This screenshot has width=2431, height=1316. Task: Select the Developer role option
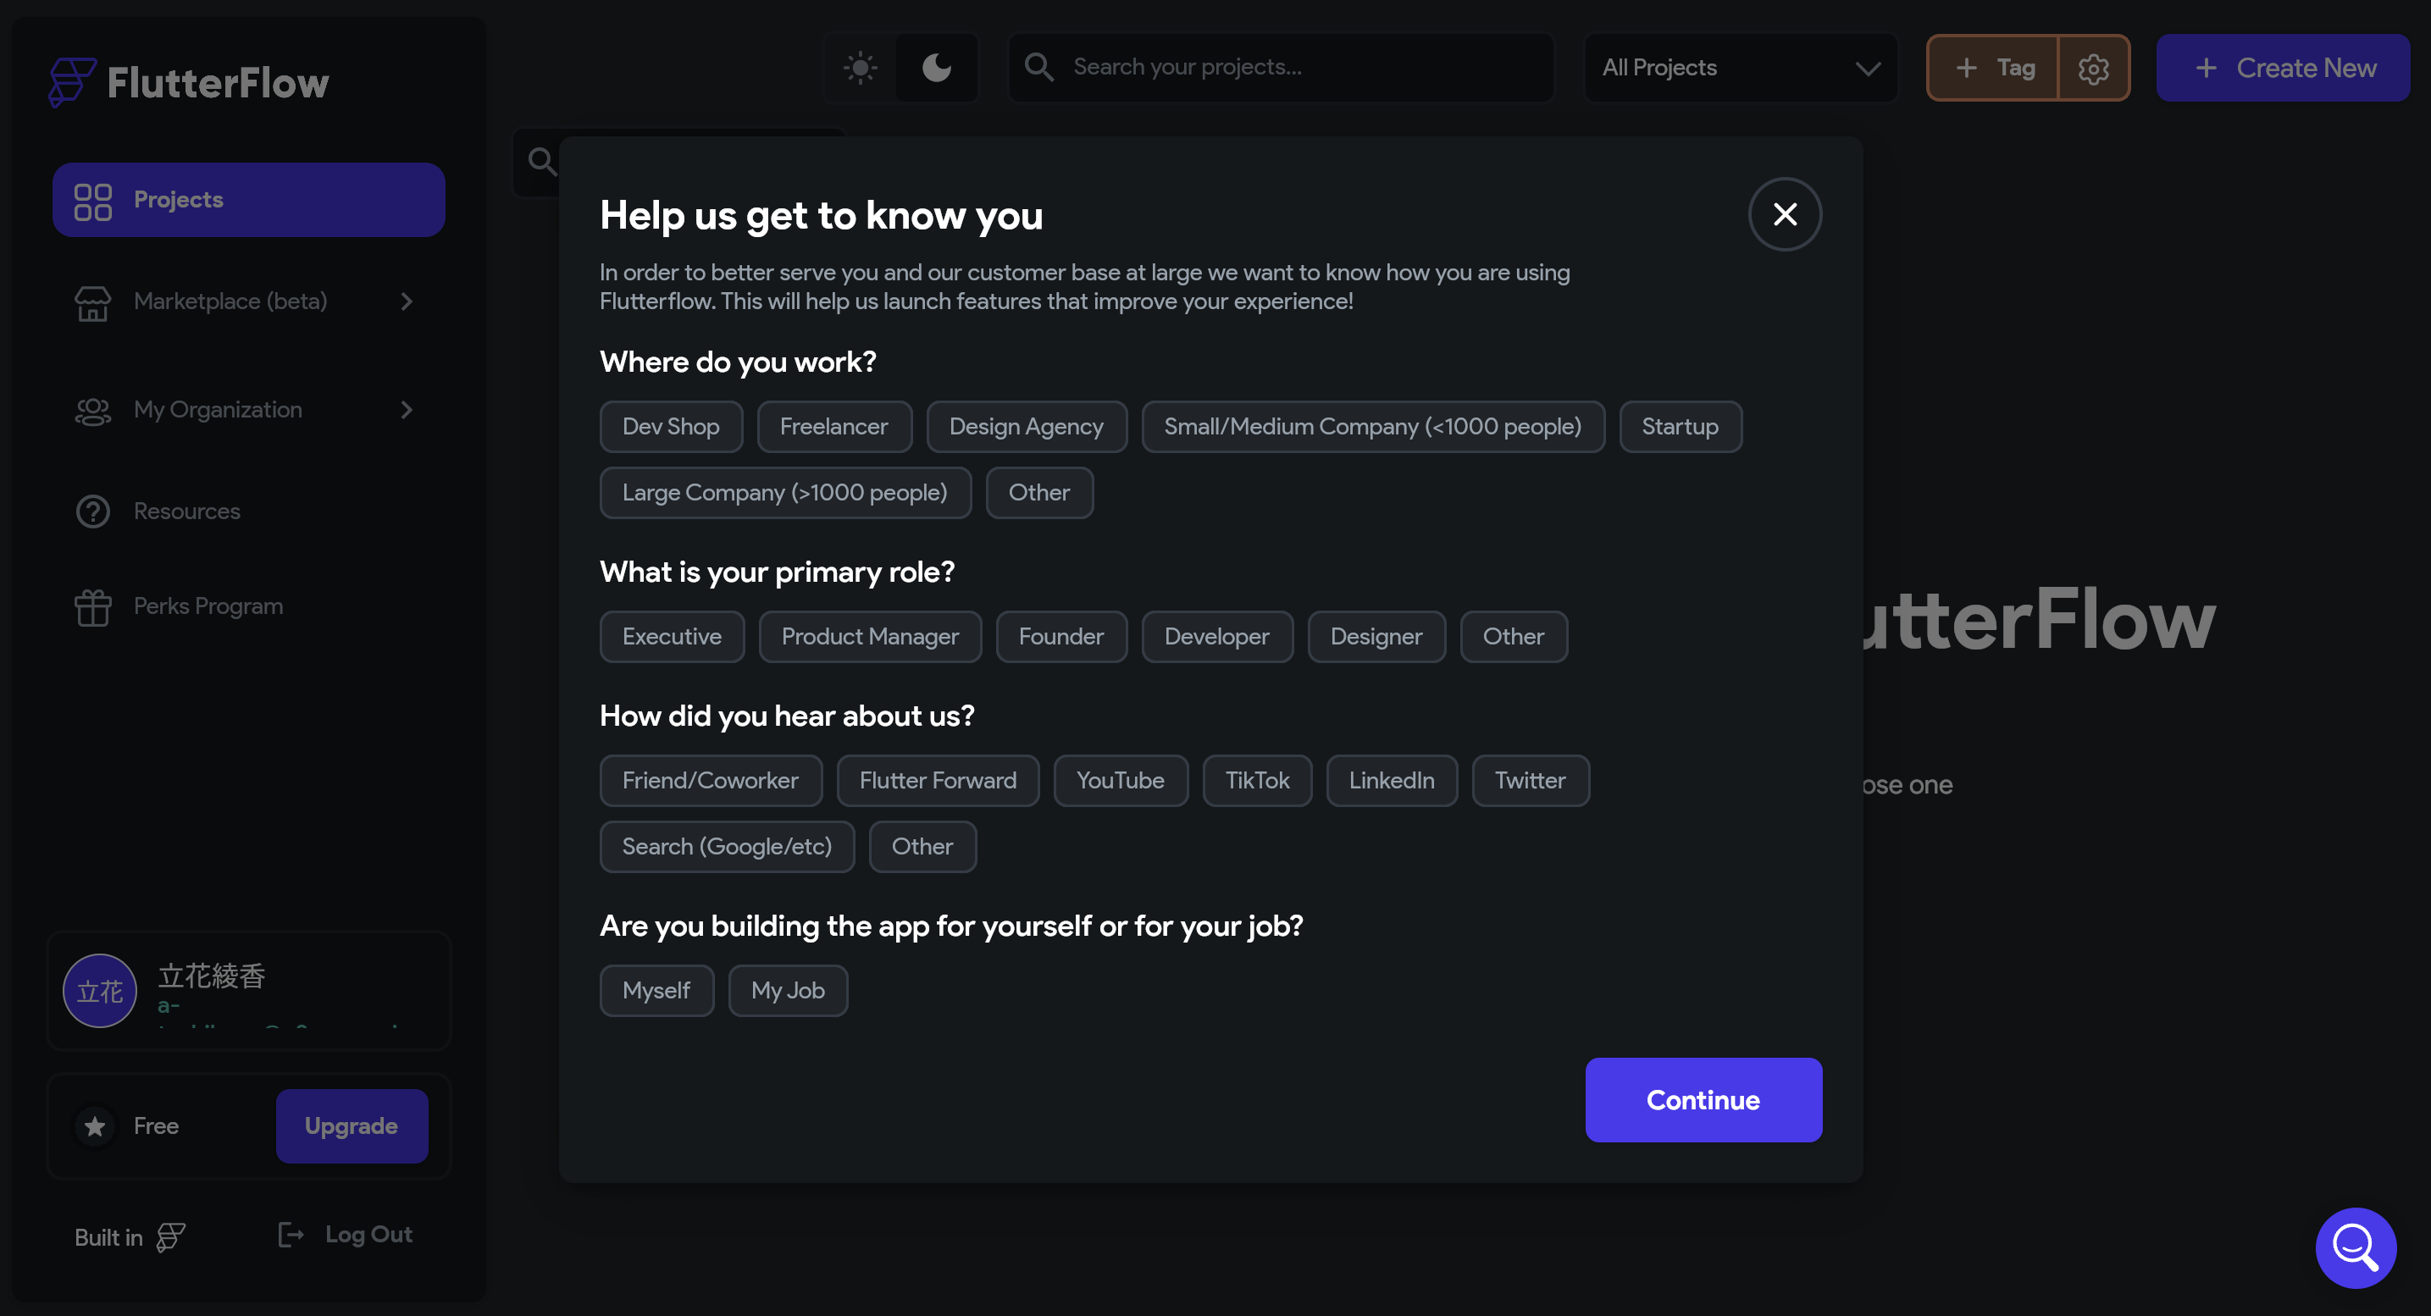click(x=1217, y=637)
